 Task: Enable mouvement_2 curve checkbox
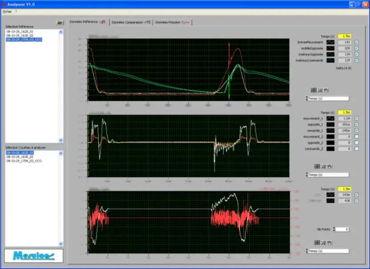tap(357, 137)
